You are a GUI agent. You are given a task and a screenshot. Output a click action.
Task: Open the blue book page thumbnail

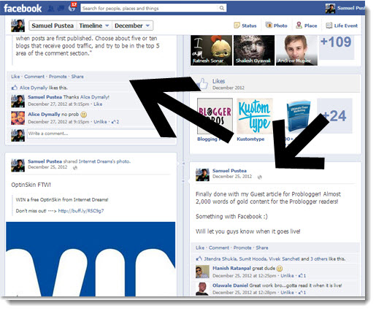(x=298, y=116)
